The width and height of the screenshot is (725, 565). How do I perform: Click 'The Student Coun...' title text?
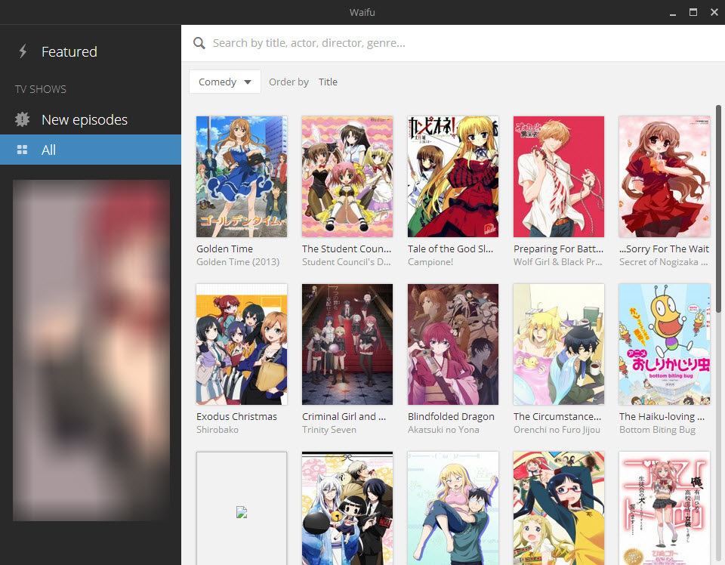pyautogui.click(x=347, y=249)
